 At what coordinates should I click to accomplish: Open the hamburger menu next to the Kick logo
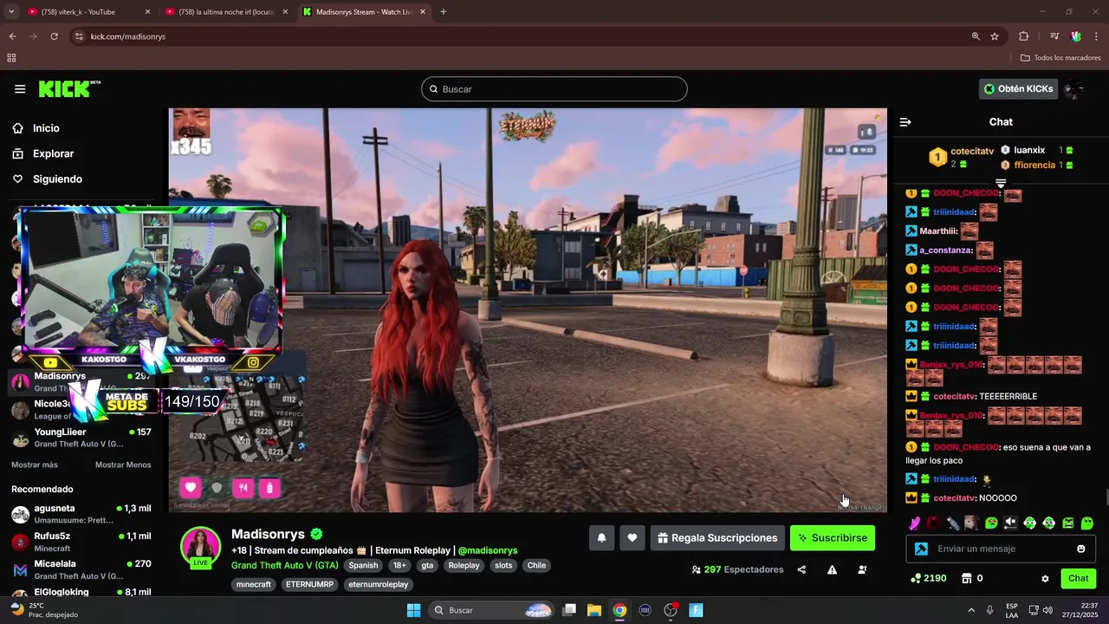pos(20,89)
